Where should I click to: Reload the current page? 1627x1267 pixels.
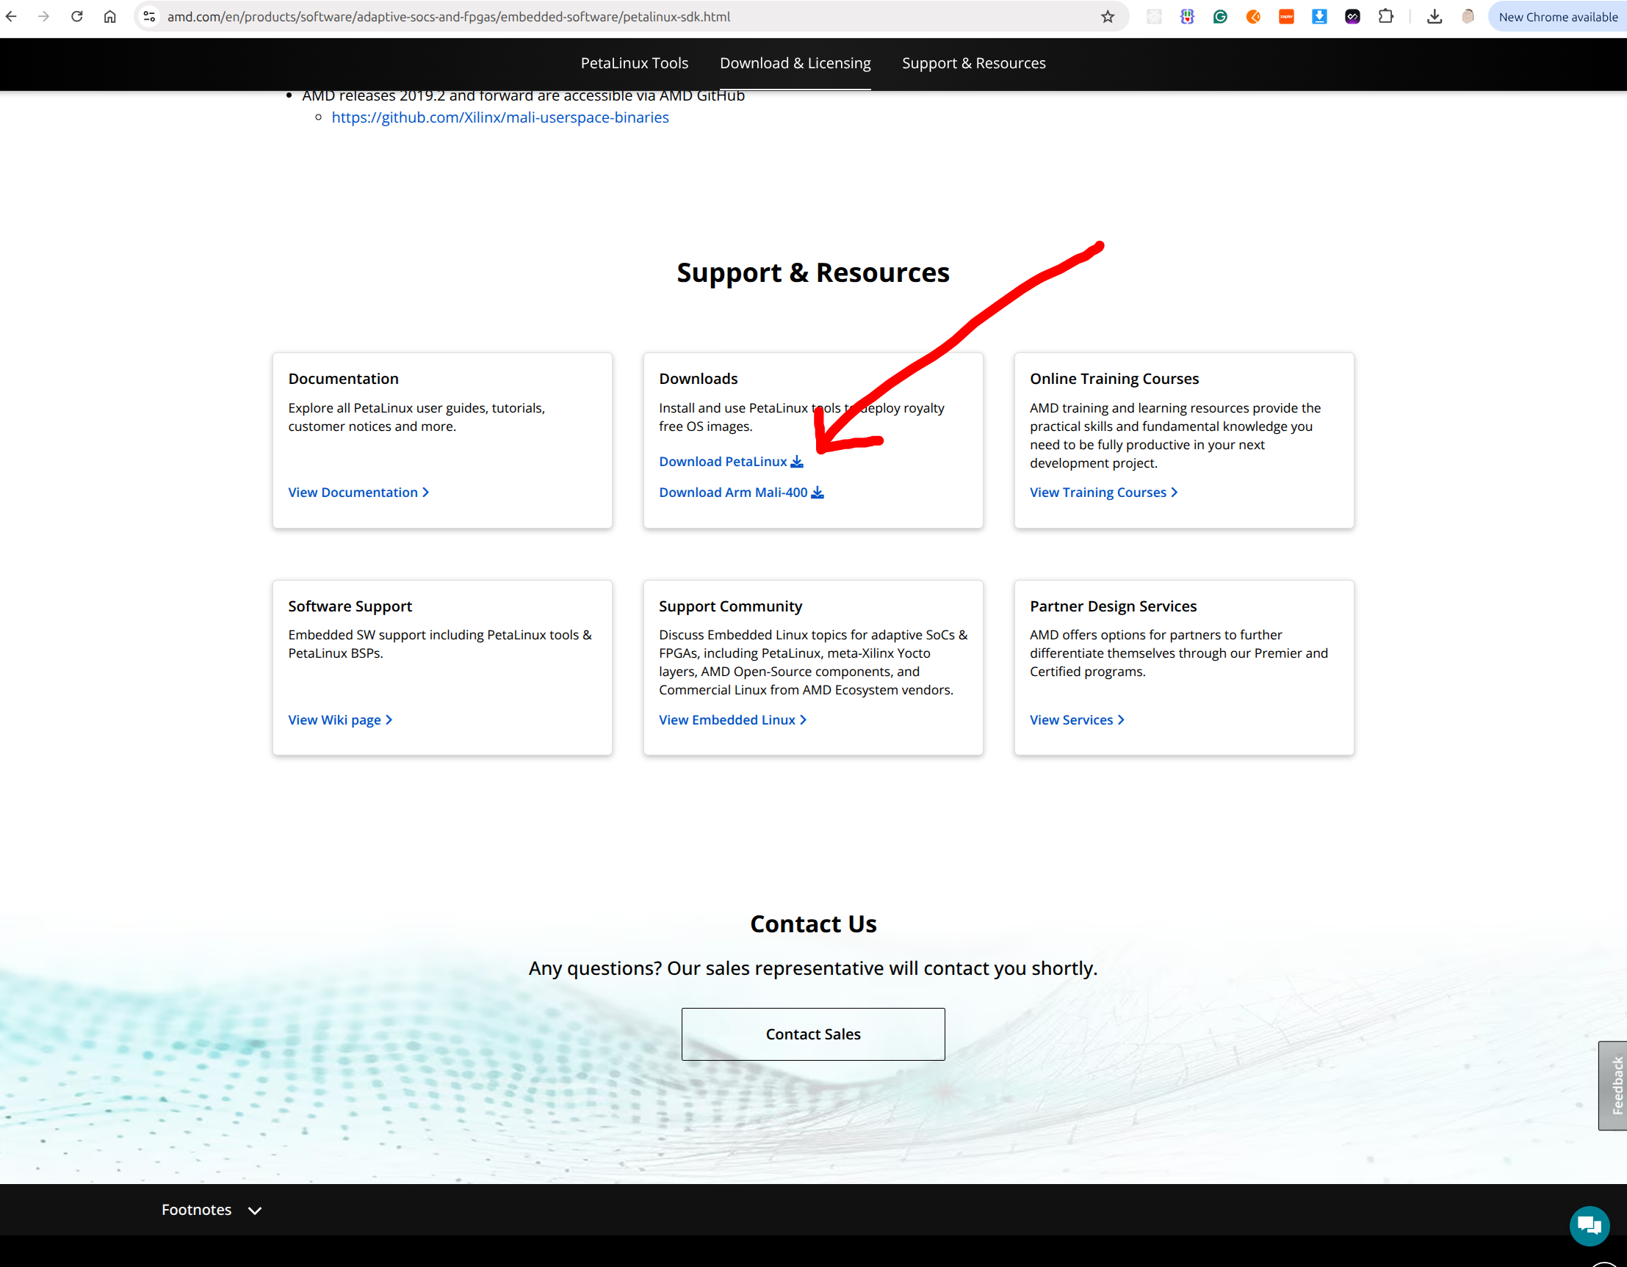pos(76,16)
